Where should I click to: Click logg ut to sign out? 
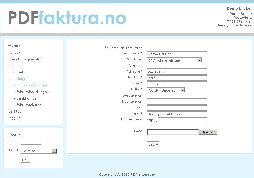pos(14,118)
